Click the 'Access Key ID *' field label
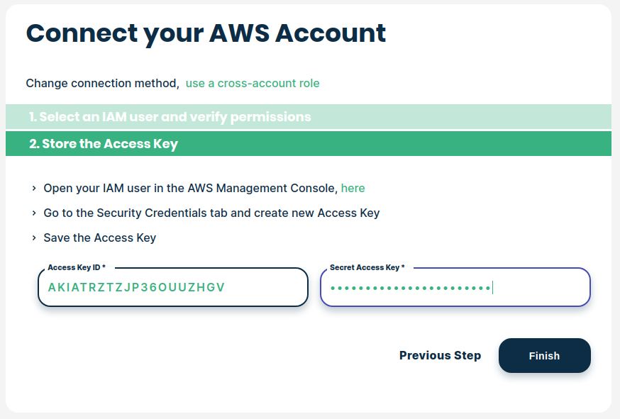 point(77,268)
